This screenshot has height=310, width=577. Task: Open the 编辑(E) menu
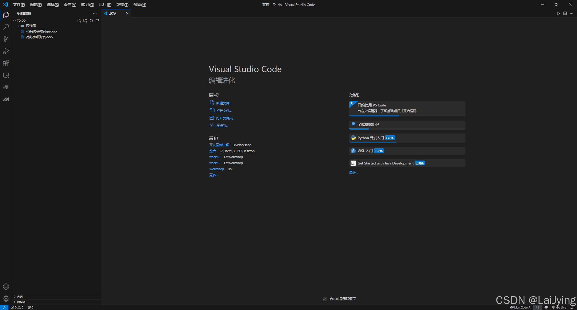36,5
